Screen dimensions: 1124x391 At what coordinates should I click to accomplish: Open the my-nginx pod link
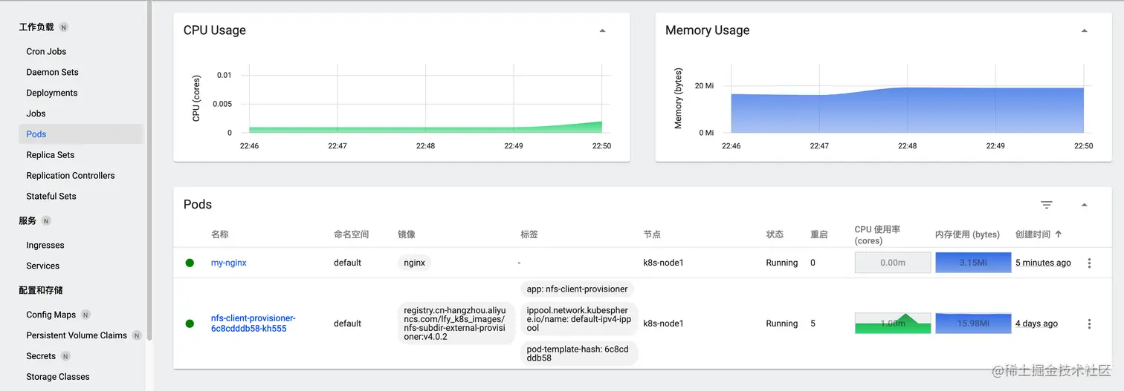[229, 263]
